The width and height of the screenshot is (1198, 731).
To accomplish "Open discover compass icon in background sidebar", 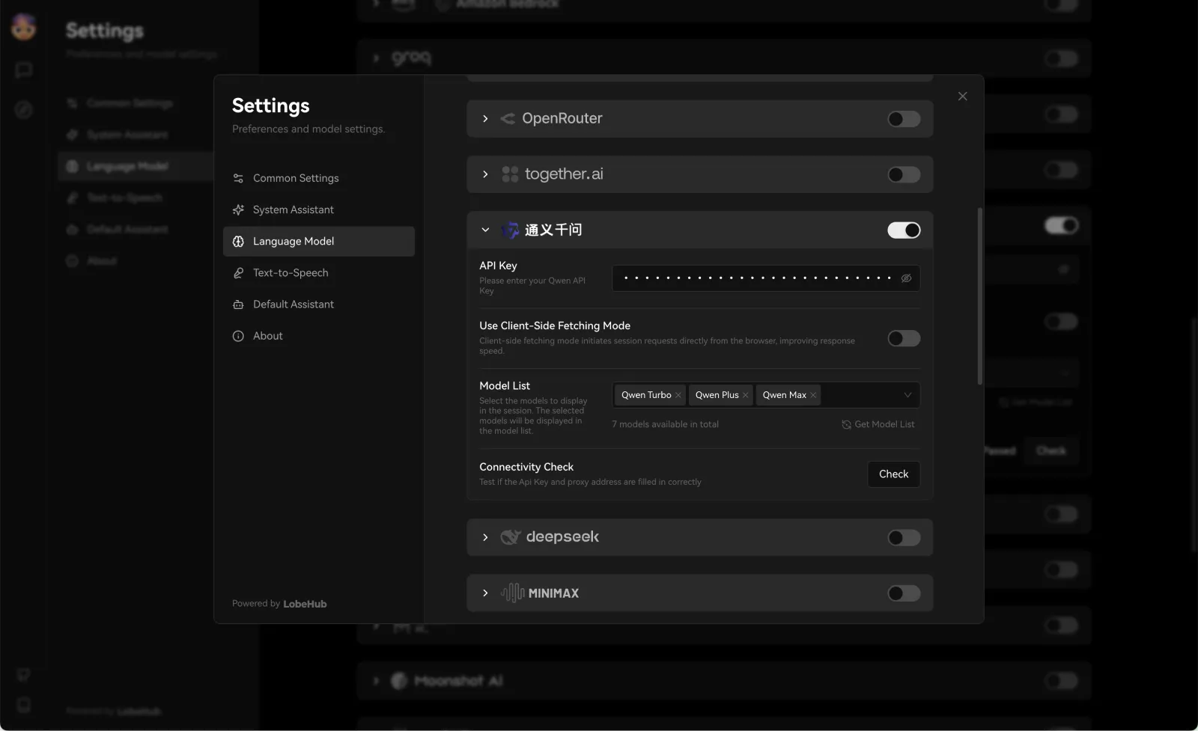I will [24, 110].
